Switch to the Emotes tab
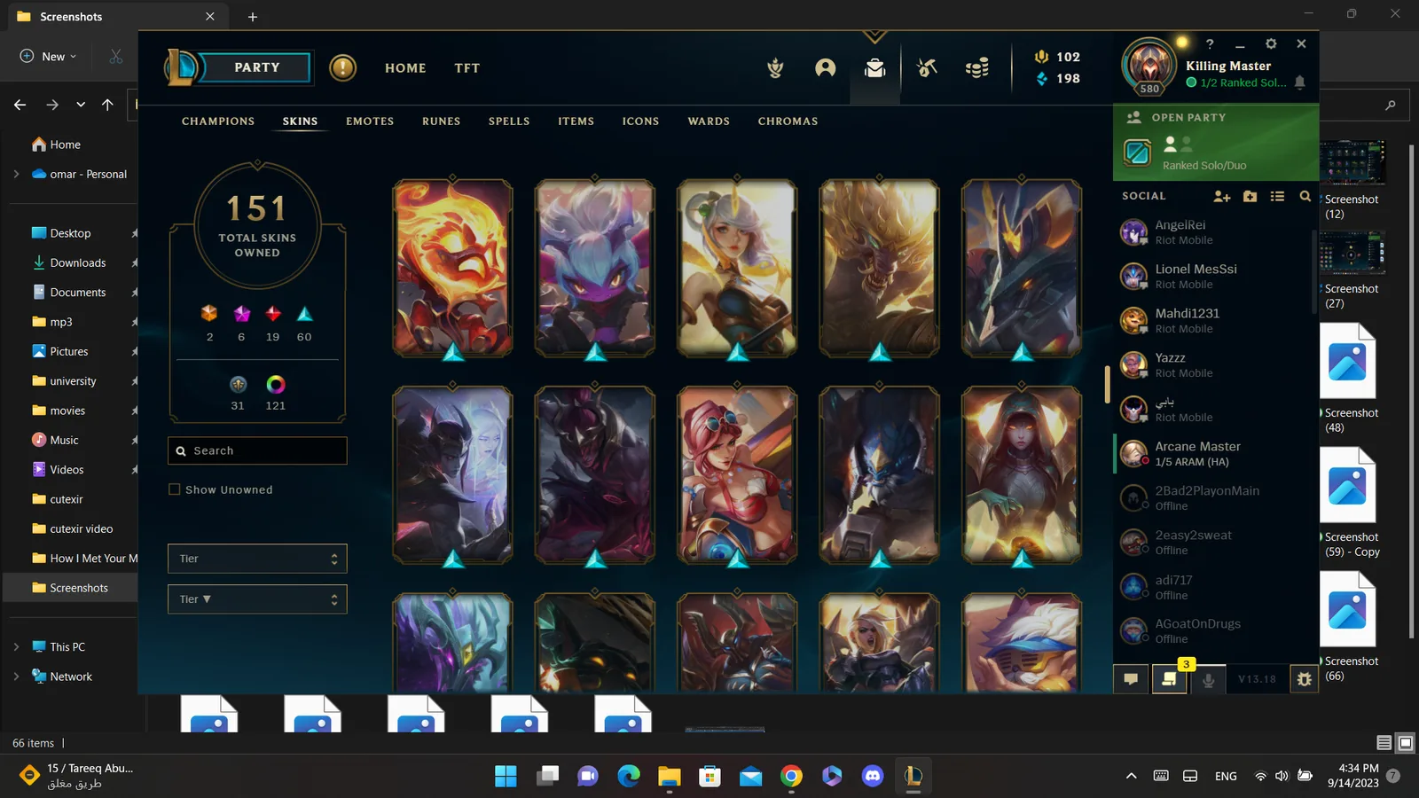Image resolution: width=1419 pixels, height=798 pixels. (x=370, y=121)
